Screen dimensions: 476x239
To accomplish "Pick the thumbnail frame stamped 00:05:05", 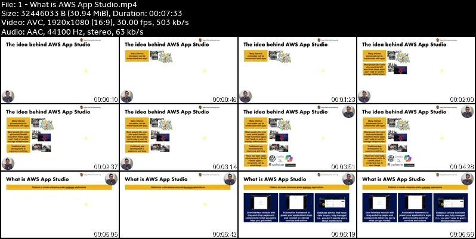I will tap(60, 204).
